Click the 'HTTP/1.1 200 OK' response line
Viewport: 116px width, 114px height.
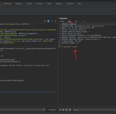69,24
